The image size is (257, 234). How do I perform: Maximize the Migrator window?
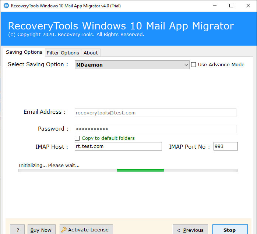click(x=231, y=6)
